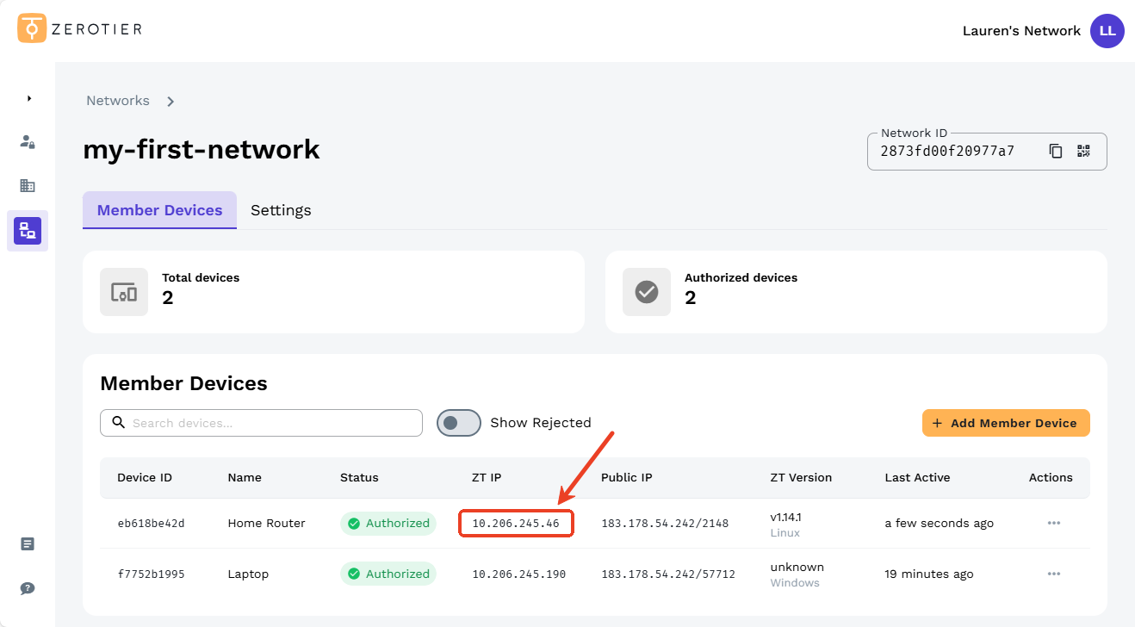Click the 'a few seconds ago' timestamp

point(939,524)
